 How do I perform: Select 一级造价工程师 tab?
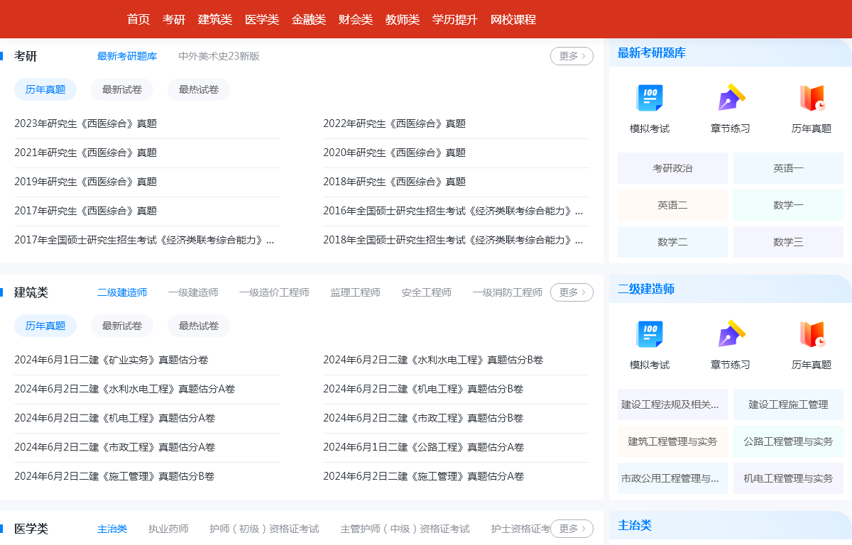click(x=274, y=292)
